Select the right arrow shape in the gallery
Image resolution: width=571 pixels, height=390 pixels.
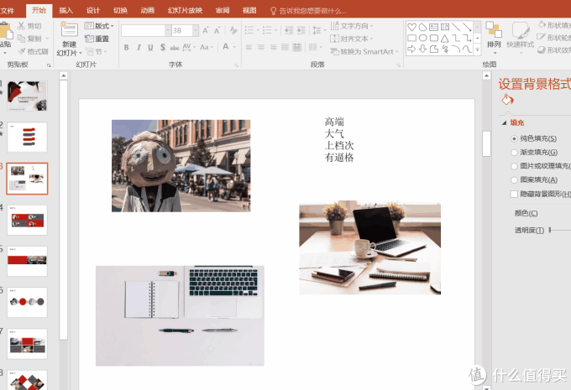(411, 49)
